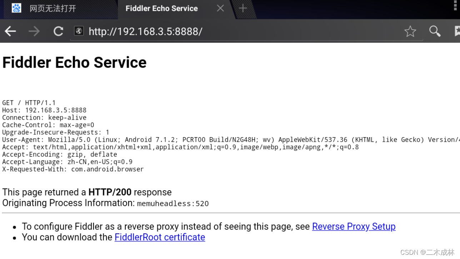Click Upgrade-Insecure-Requests: 1 line
This screenshot has width=460, height=259.
[56, 133]
